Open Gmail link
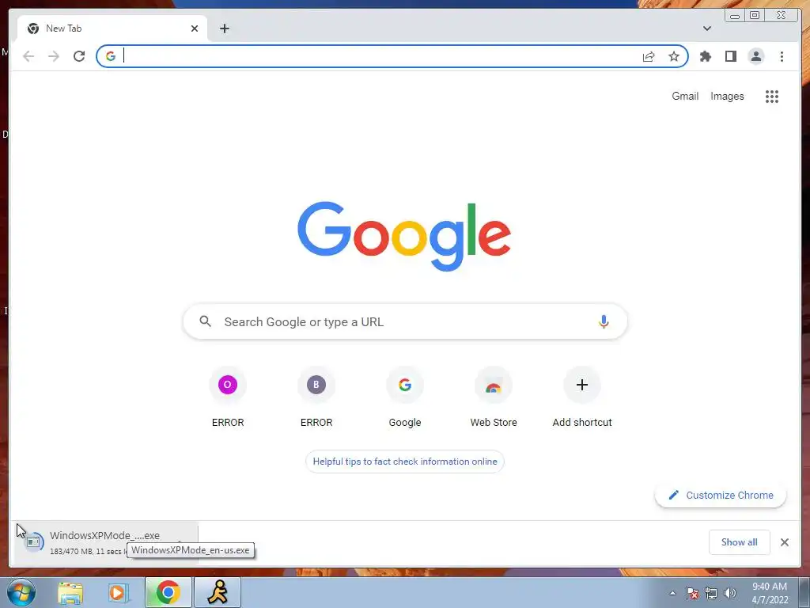The width and height of the screenshot is (810, 608). (x=685, y=96)
